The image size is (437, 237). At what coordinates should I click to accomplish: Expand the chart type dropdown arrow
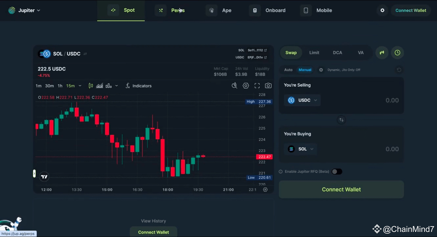pos(117,86)
